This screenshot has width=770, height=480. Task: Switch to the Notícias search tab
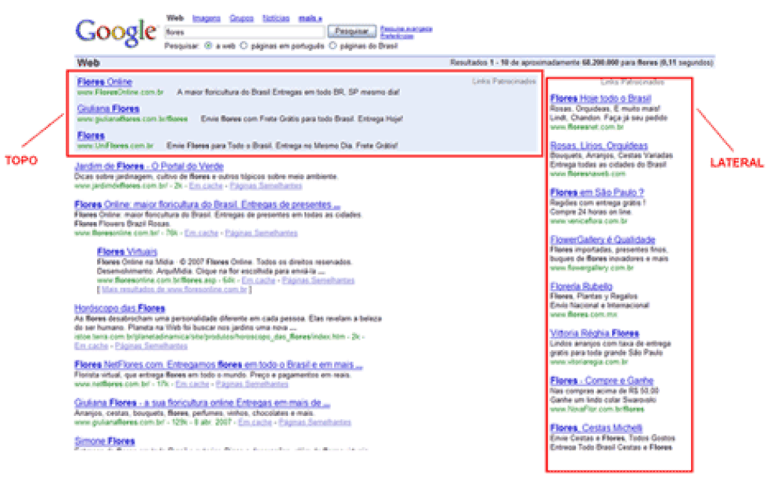click(x=276, y=18)
